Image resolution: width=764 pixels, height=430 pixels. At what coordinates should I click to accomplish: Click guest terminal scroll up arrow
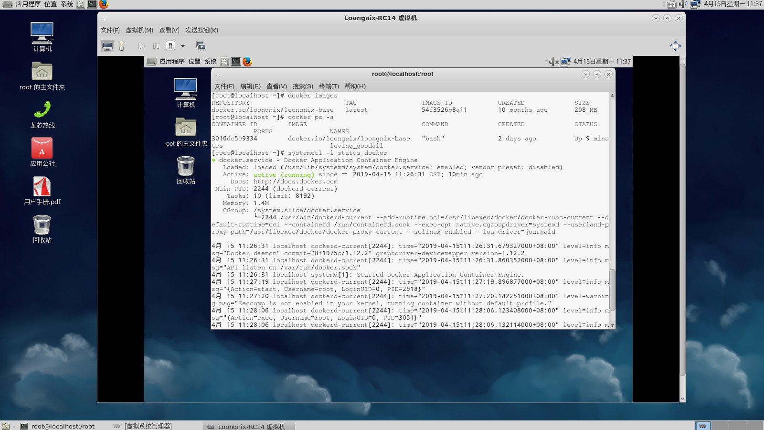coord(612,95)
